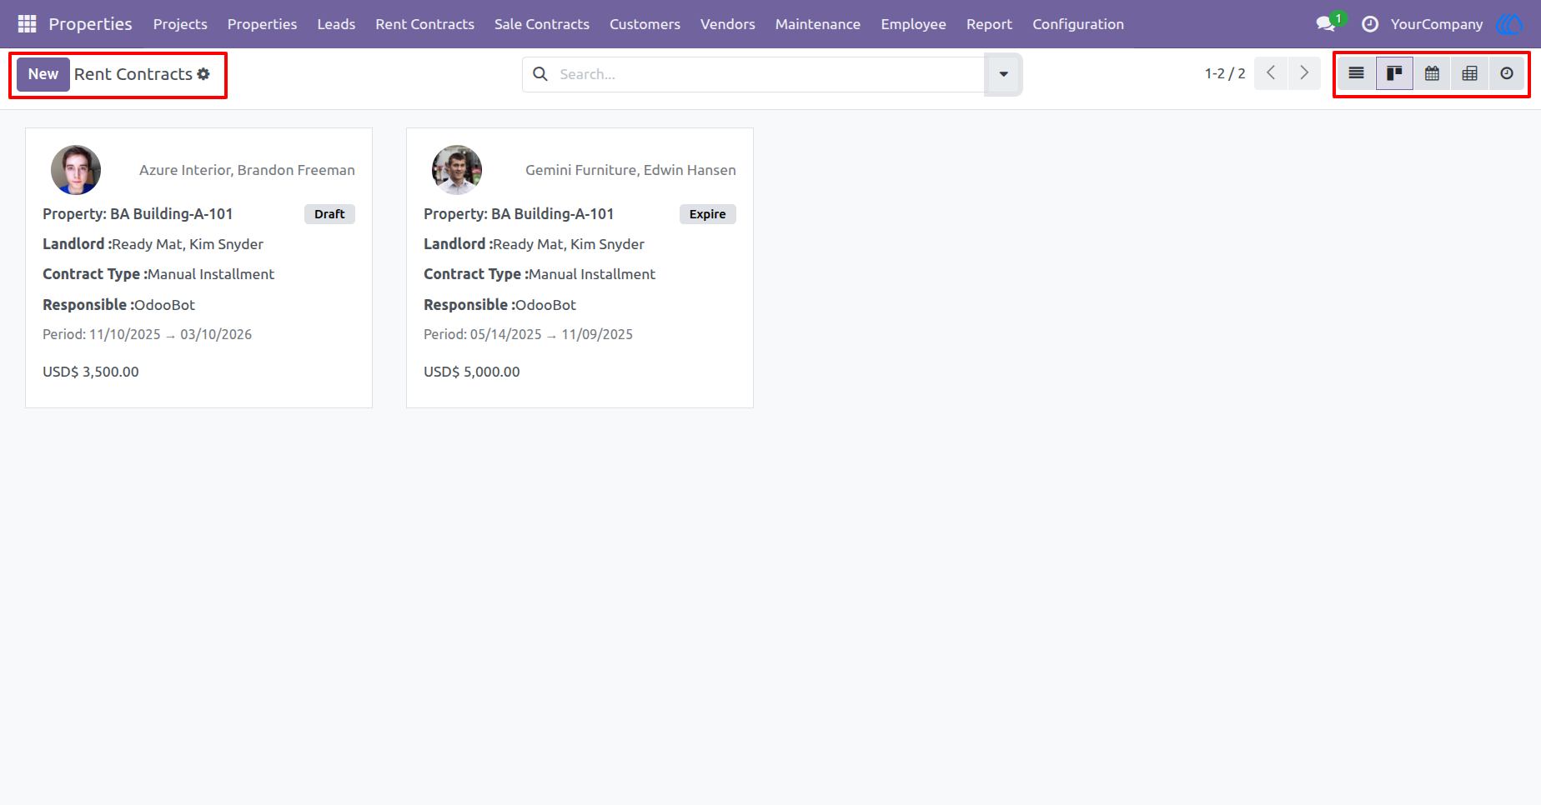Switch to calendar view

[x=1432, y=74]
